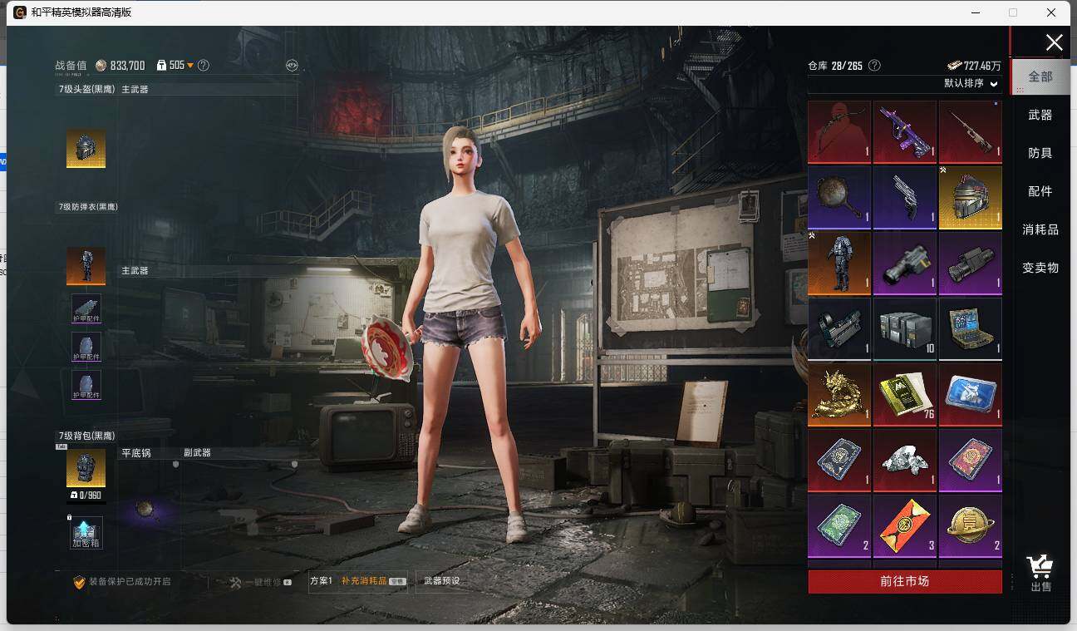Select the purple rifle in warehouse
The image size is (1077, 631).
pyautogui.click(x=905, y=132)
